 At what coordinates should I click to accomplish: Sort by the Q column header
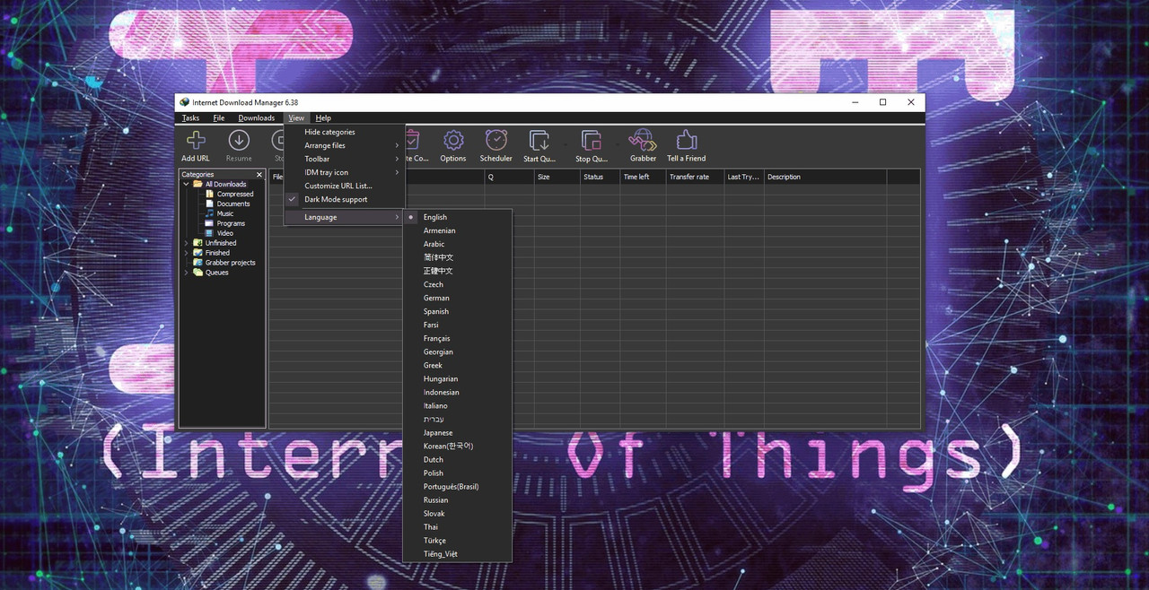[509, 177]
